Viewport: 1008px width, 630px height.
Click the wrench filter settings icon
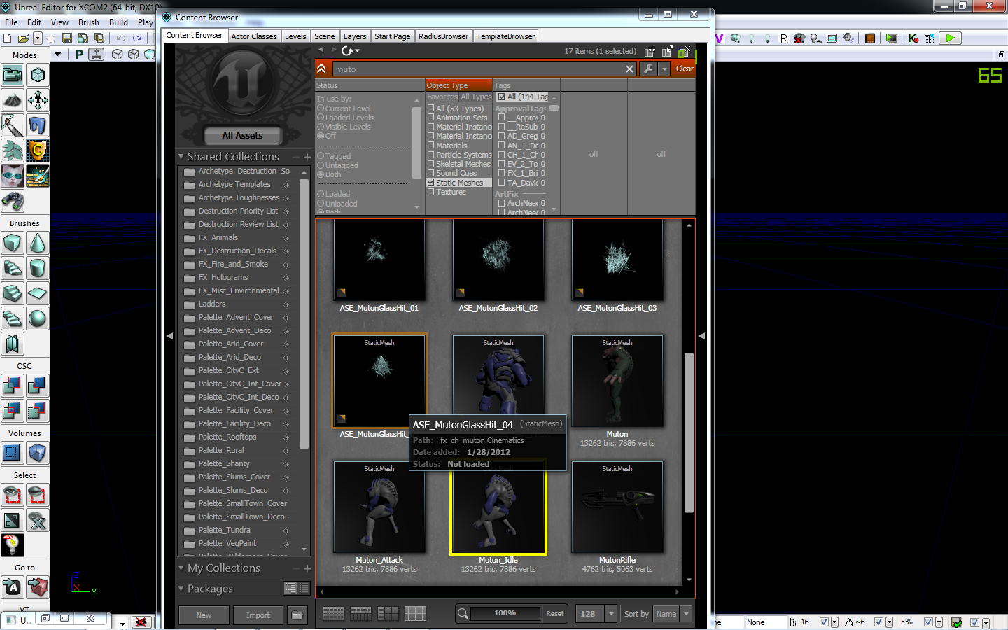coord(649,69)
